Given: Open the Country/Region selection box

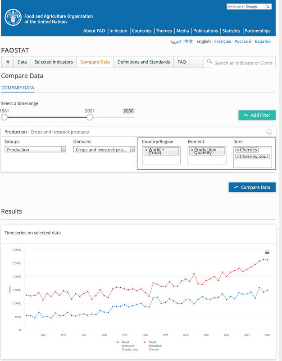Looking at the screenshot, I should click(161, 155).
